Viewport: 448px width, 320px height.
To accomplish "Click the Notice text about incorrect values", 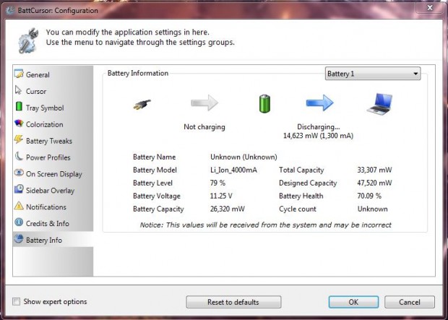I will [266, 225].
